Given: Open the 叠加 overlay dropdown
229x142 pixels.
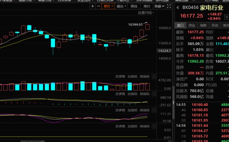Looking at the screenshot, I should tap(121, 6).
